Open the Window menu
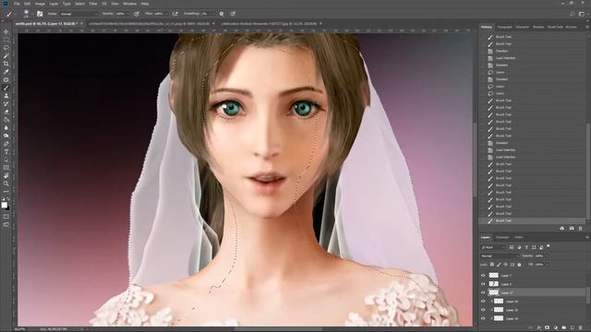 coord(129,4)
